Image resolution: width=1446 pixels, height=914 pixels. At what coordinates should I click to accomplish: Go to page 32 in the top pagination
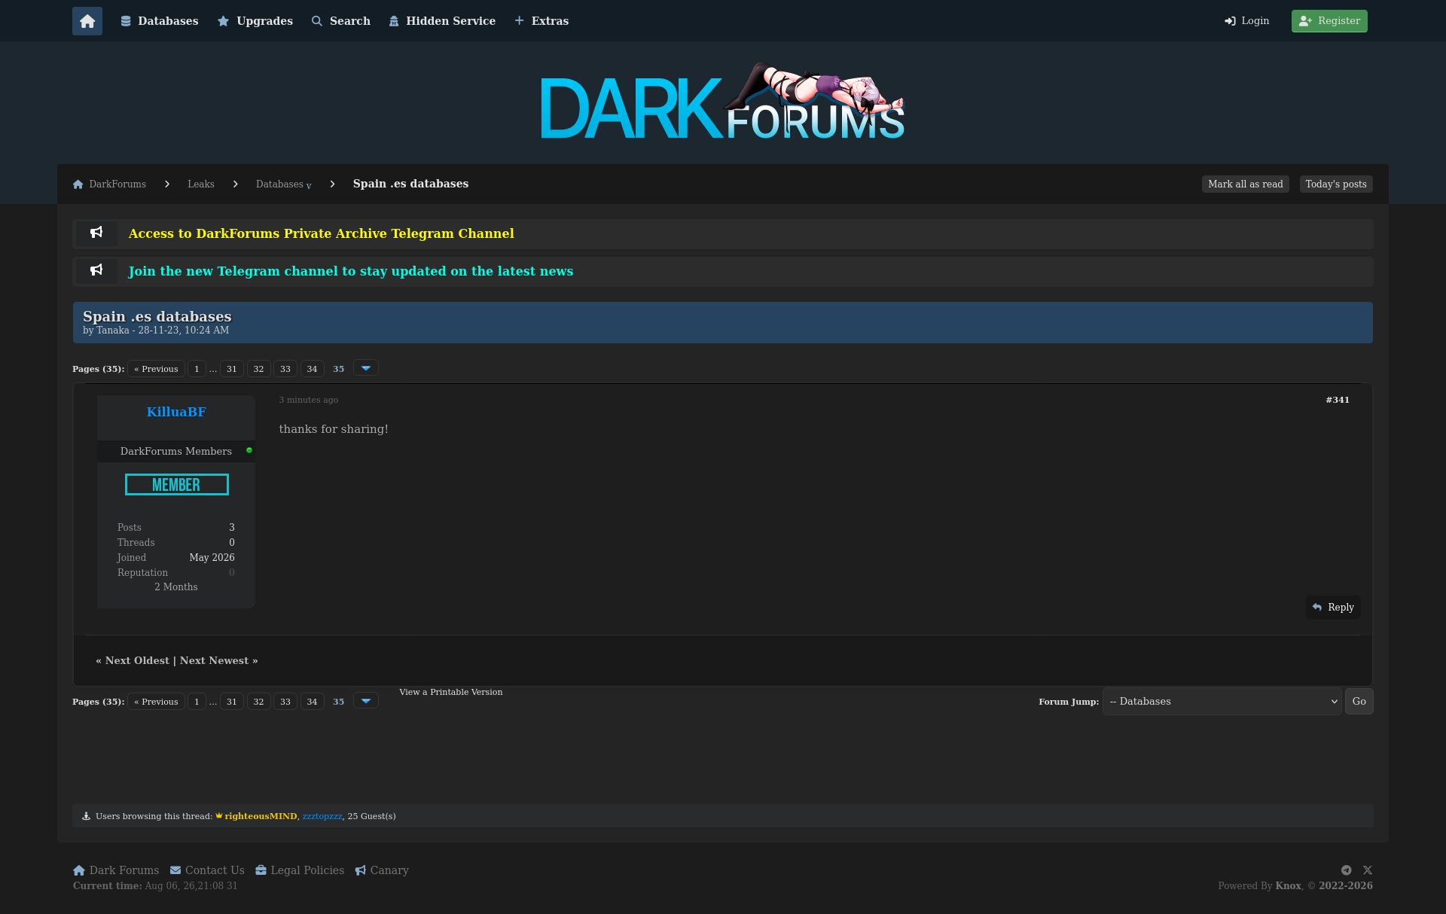258,369
